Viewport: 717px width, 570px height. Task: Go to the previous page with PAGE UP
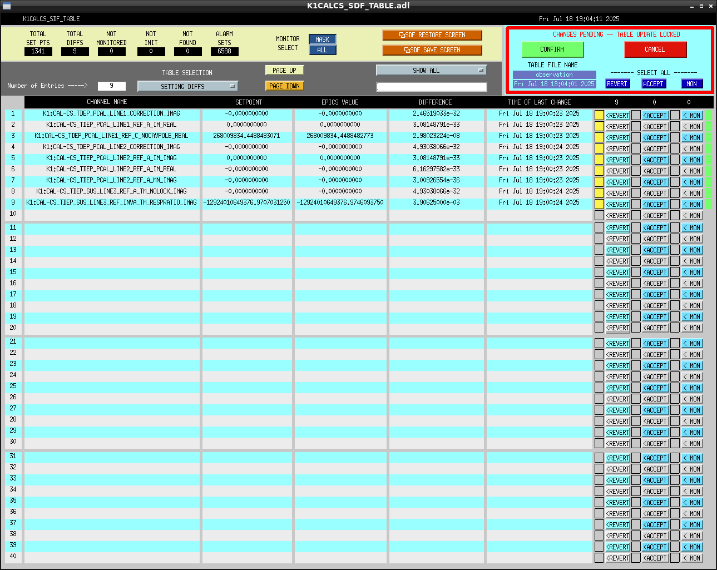[x=284, y=71]
